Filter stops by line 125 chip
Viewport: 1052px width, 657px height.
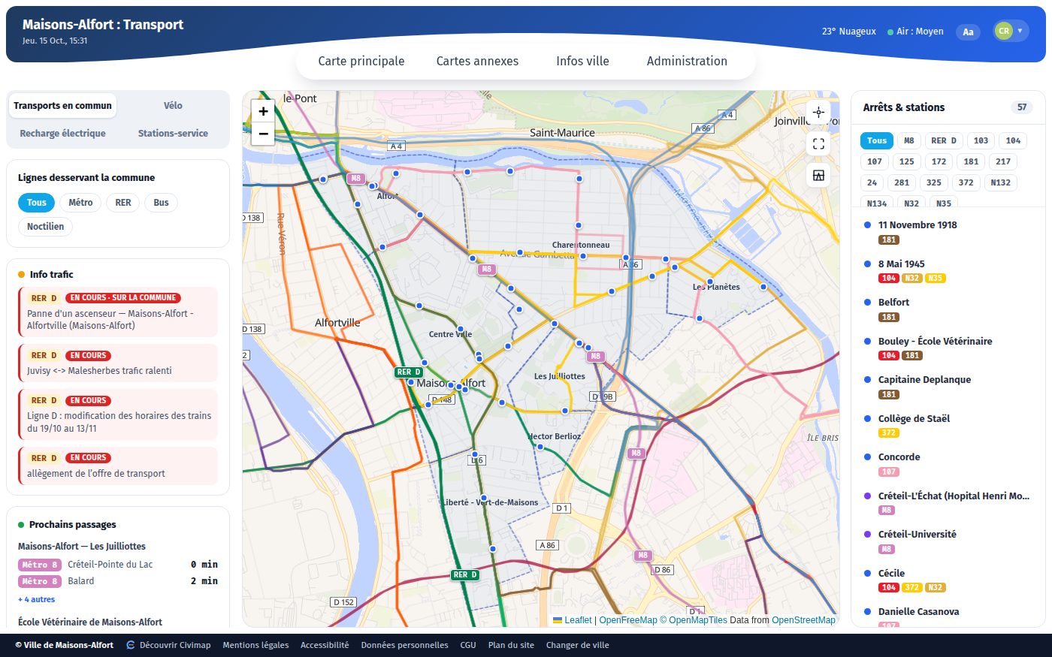coord(907,161)
